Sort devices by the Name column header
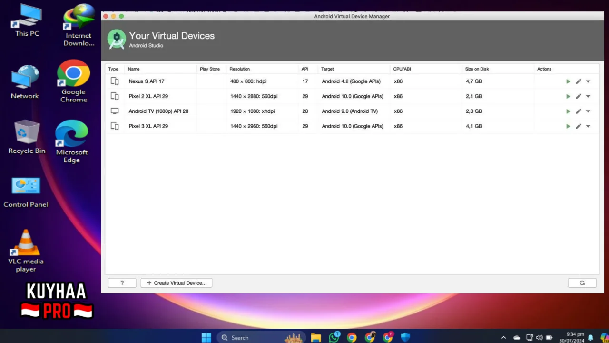 pos(161,69)
